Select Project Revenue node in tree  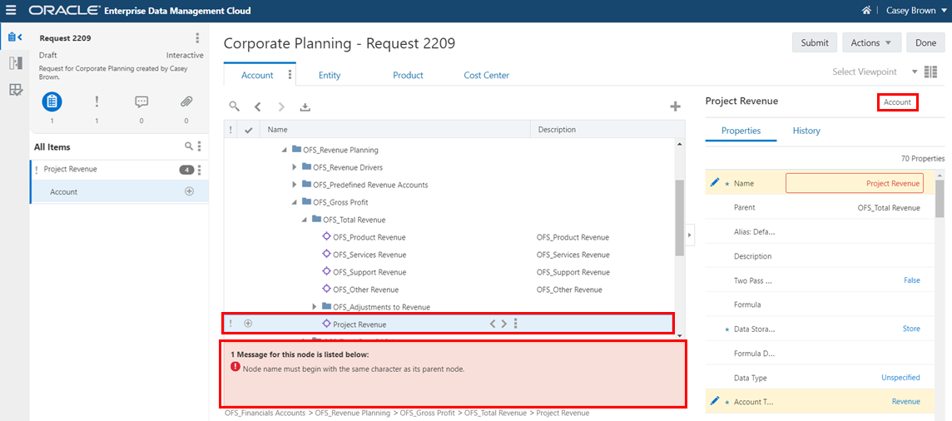(x=359, y=324)
